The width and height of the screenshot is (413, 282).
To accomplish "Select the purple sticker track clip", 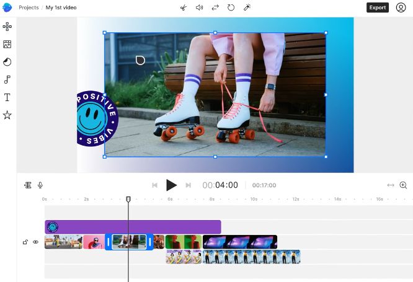I will pos(133,227).
